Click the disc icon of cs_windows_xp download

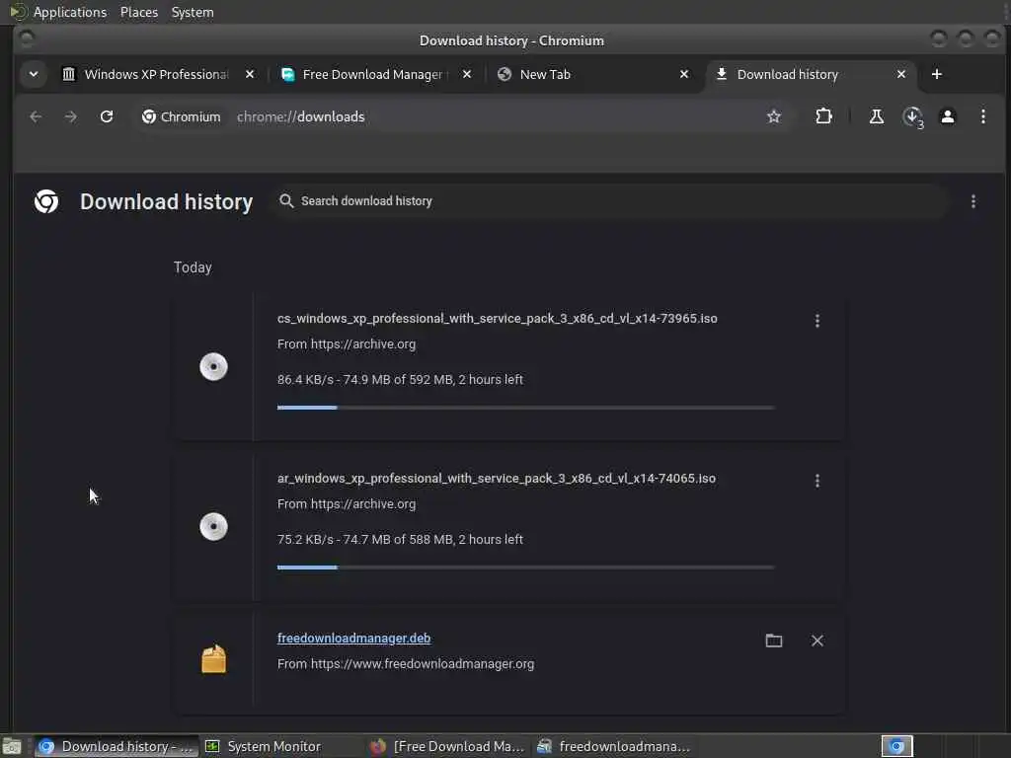tap(213, 367)
